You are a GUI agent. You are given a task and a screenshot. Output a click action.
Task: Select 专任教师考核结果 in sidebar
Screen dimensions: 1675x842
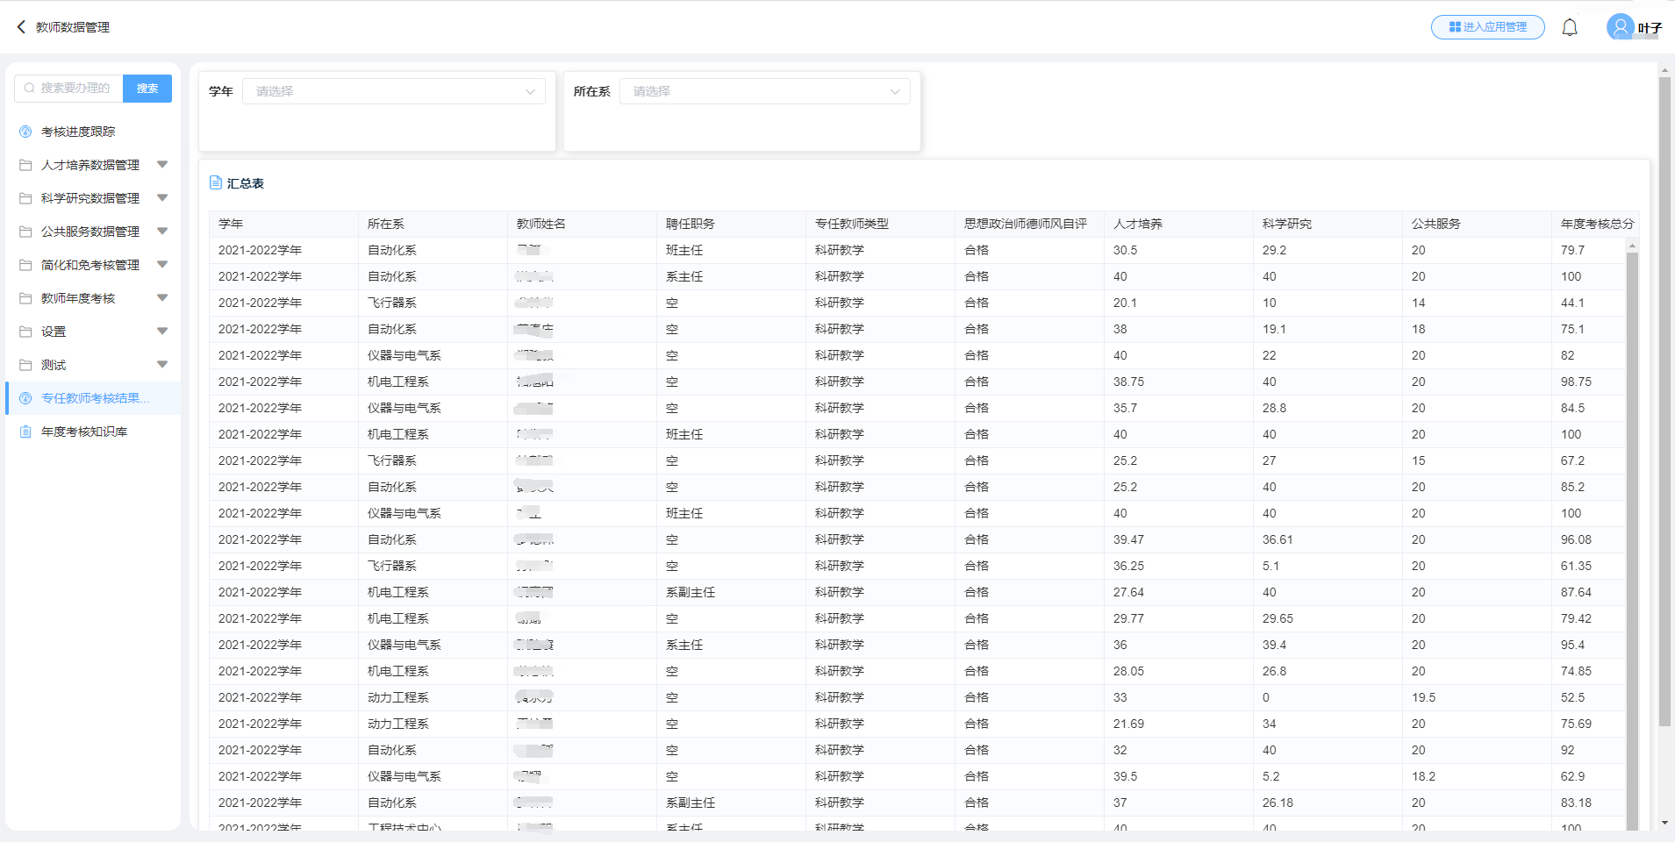click(95, 398)
